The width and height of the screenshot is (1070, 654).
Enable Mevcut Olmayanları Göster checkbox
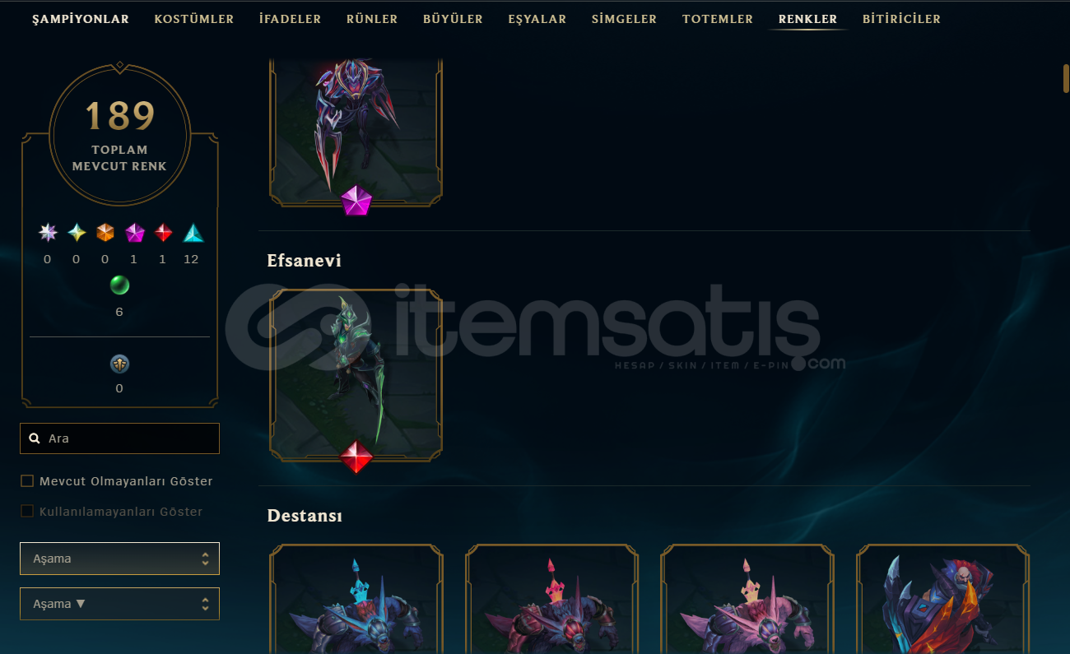coord(27,481)
